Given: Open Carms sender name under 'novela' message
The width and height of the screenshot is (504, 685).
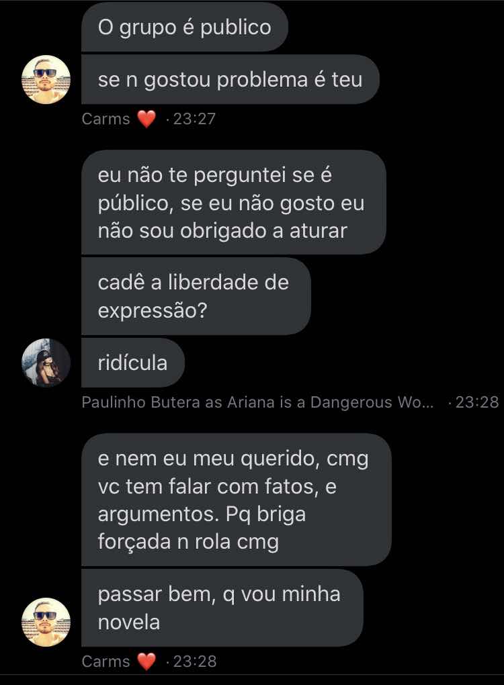Looking at the screenshot, I should [x=106, y=661].
